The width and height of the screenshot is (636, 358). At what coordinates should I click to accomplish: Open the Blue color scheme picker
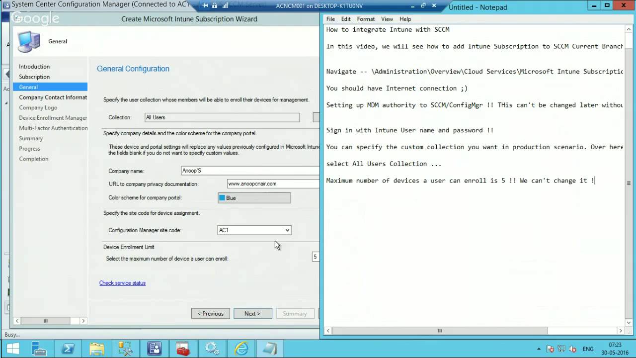(254, 198)
